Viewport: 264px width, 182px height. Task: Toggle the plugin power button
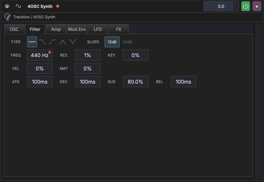point(245,6)
